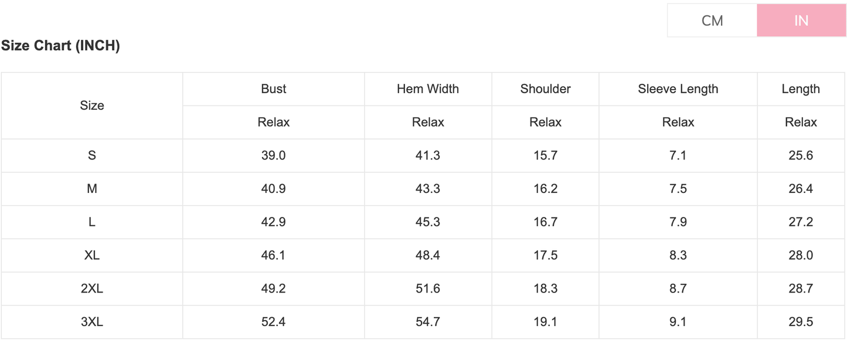Click the 28.7 length value for 2XL
The height and width of the screenshot is (340, 847).
[x=801, y=288]
